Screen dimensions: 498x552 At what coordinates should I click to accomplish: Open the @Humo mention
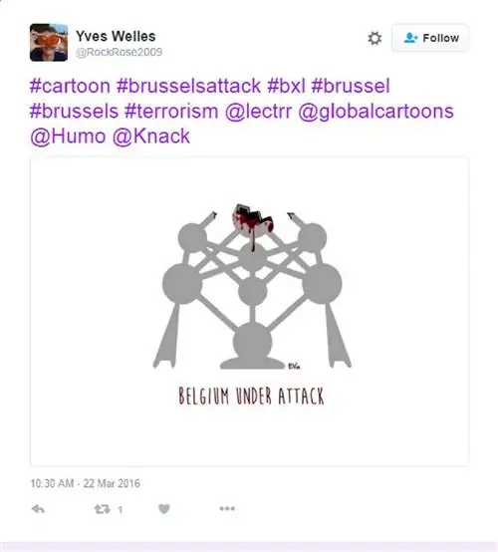click(68, 137)
